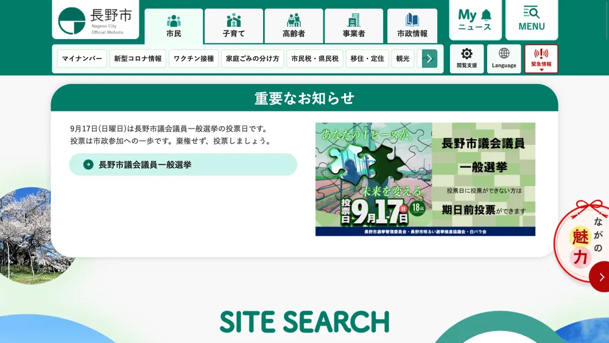Screen dimensions: 609x343
Task: Advance shortcut list with right arrow
Action: point(429,58)
